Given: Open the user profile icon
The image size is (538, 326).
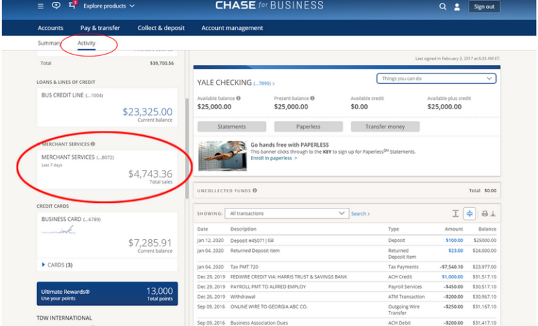Looking at the screenshot, I should click(x=457, y=6).
